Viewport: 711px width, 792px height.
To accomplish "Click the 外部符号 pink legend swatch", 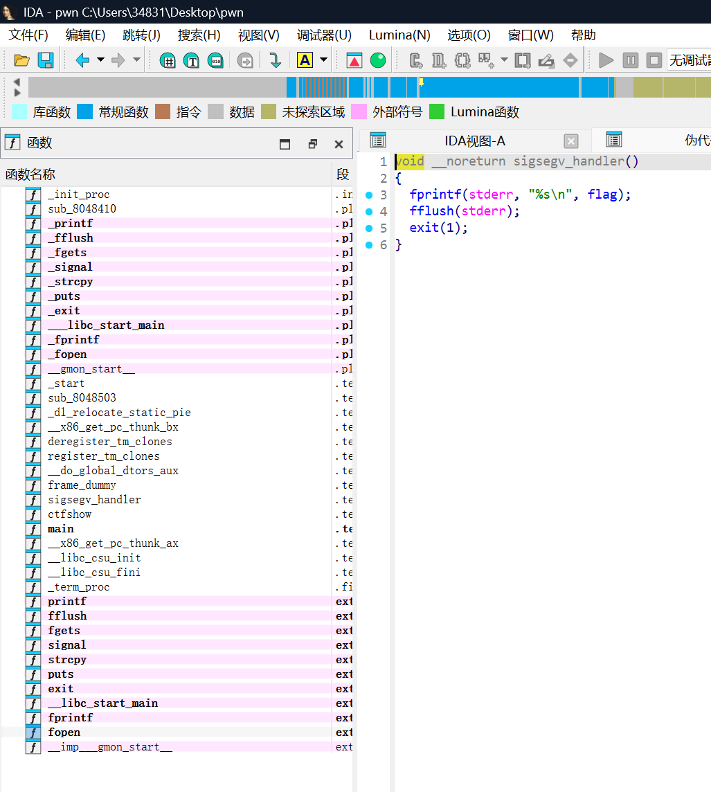I will [x=359, y=111].
